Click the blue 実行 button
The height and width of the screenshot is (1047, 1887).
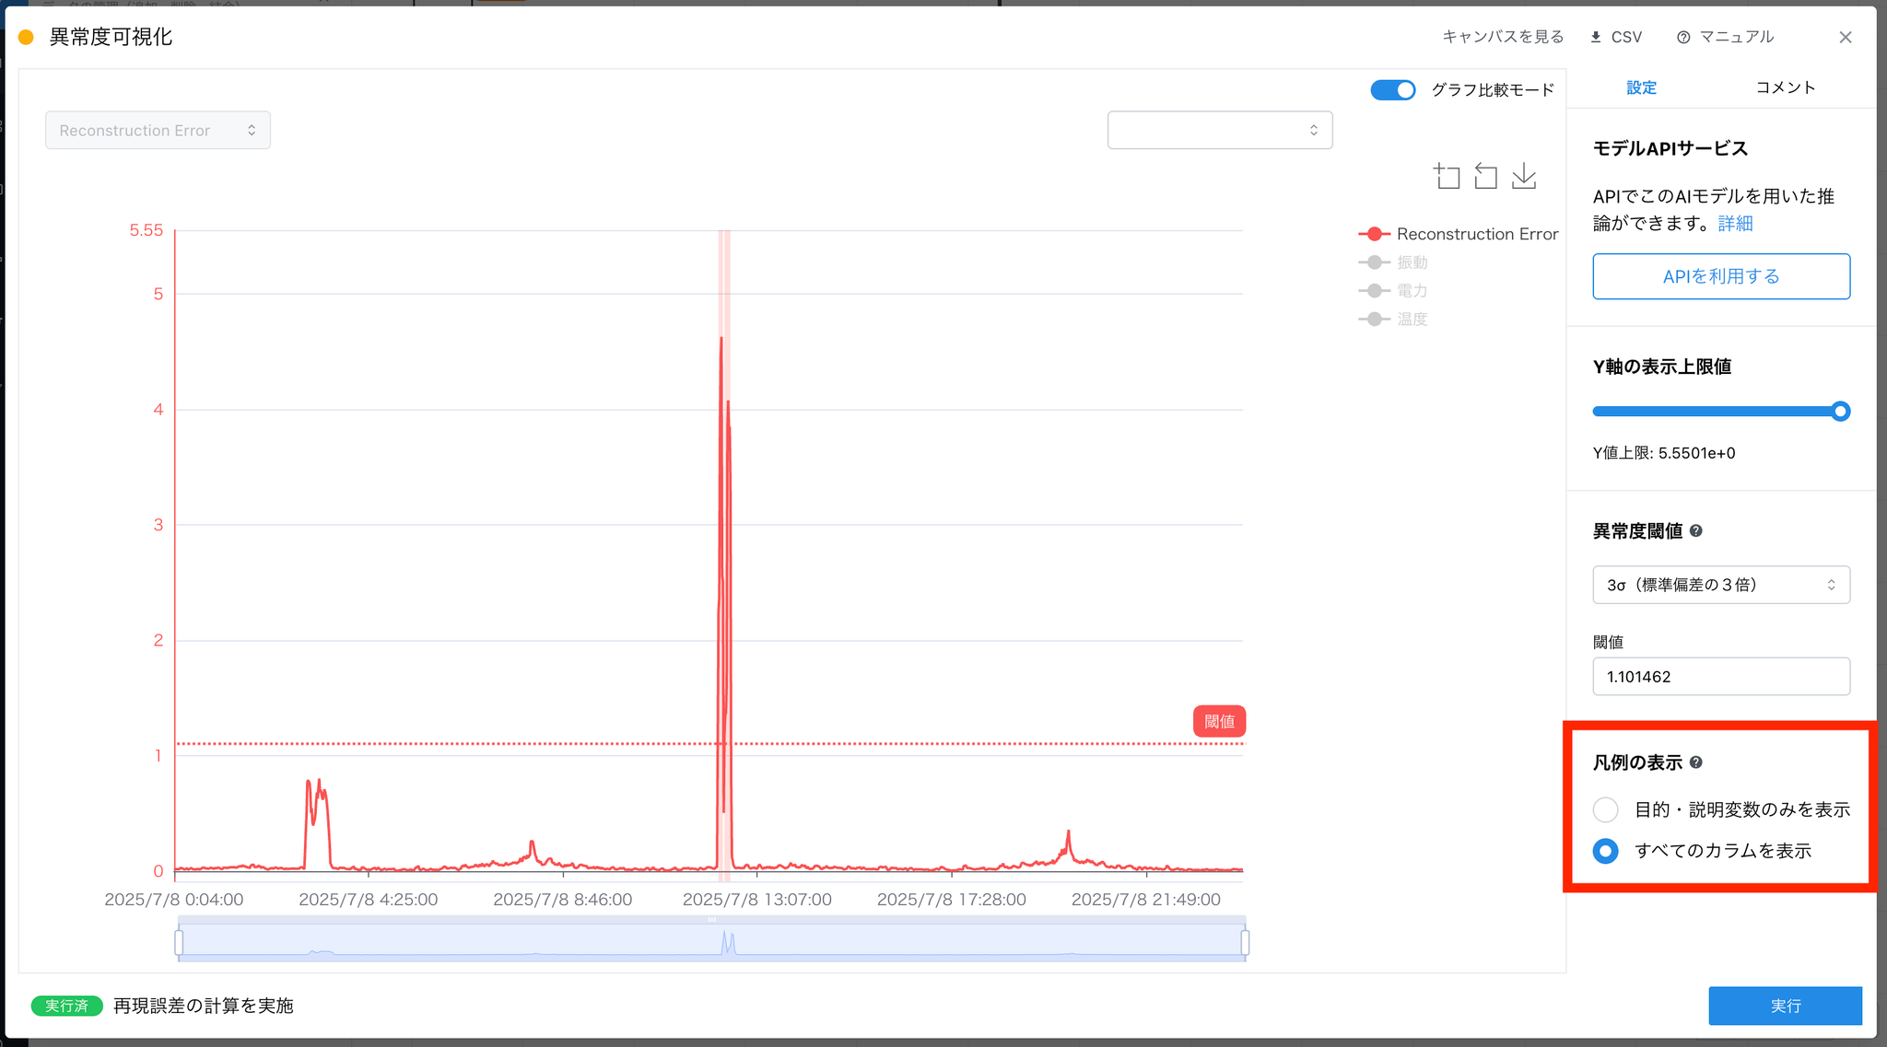(1785, 1006)
